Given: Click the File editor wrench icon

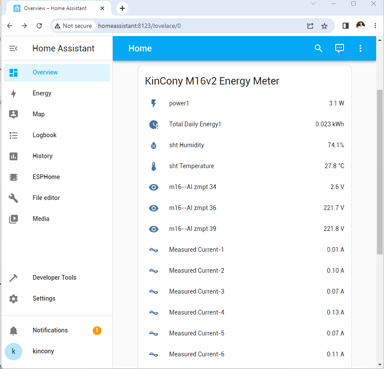Looking at the screenshot, I should [x=13, y=198].
